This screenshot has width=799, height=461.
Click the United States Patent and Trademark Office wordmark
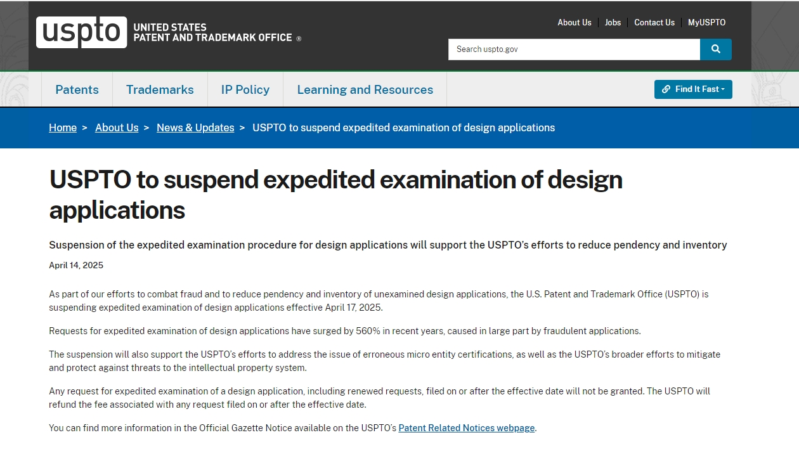tap(213, 32)
